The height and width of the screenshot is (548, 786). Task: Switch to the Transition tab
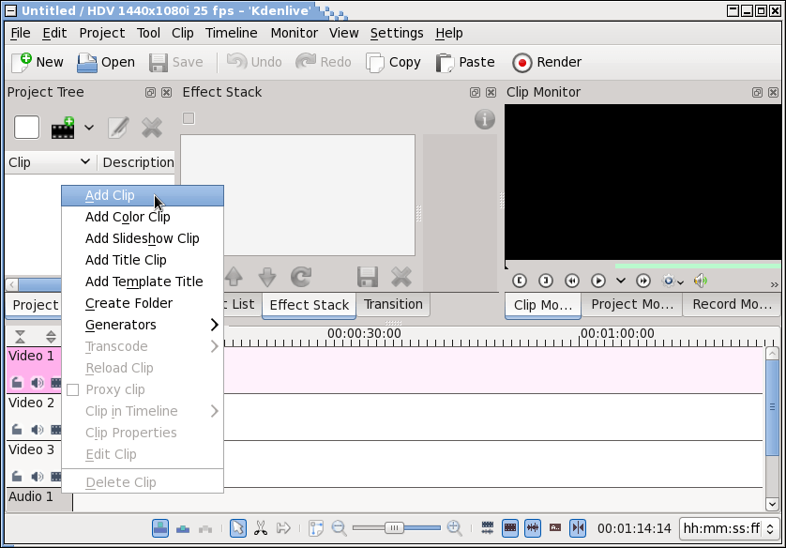tap(393, 304)
